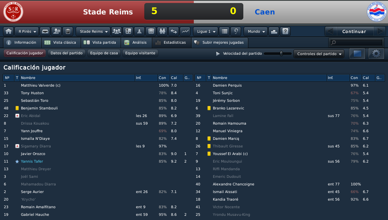Expand the R Pirès manager dropdown
This screenshot has width=388, height=220.
point(27,32)
